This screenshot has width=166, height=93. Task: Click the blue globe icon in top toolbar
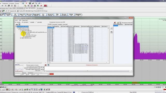[x=23, y=3]
